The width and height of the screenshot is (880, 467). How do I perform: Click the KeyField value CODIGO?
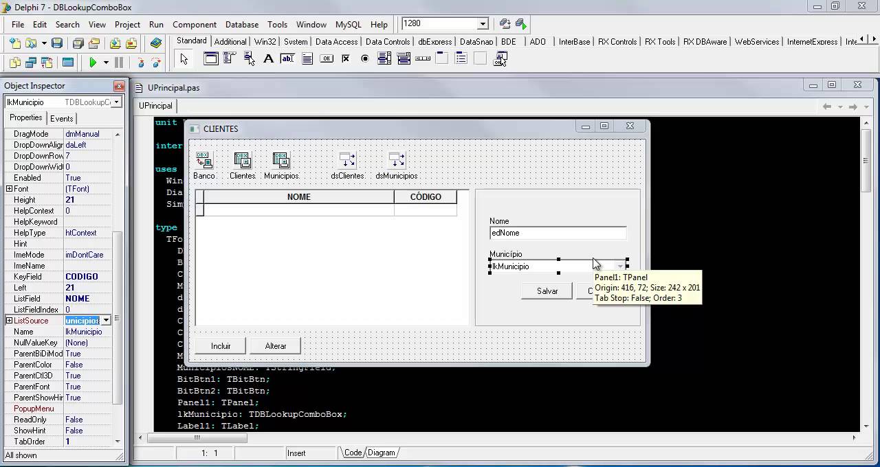88,277
